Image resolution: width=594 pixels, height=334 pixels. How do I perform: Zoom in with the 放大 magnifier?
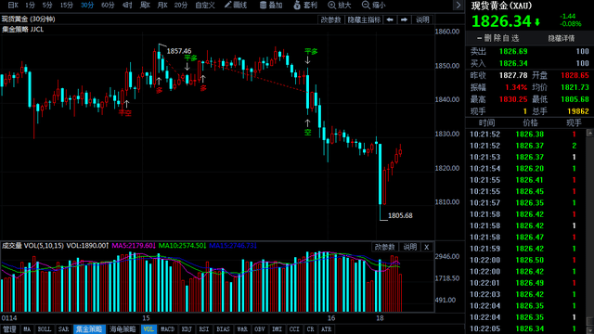[x=340, y=5]
